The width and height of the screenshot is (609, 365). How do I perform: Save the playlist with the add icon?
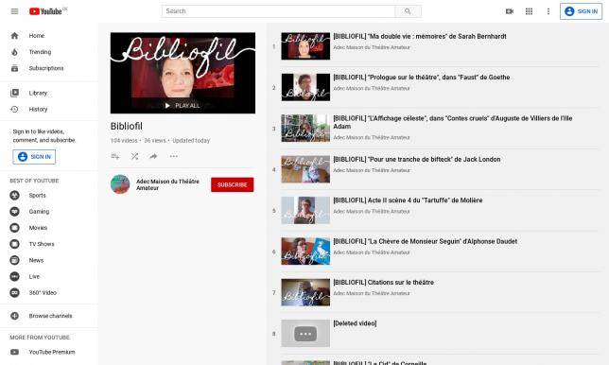click(115, 156)
